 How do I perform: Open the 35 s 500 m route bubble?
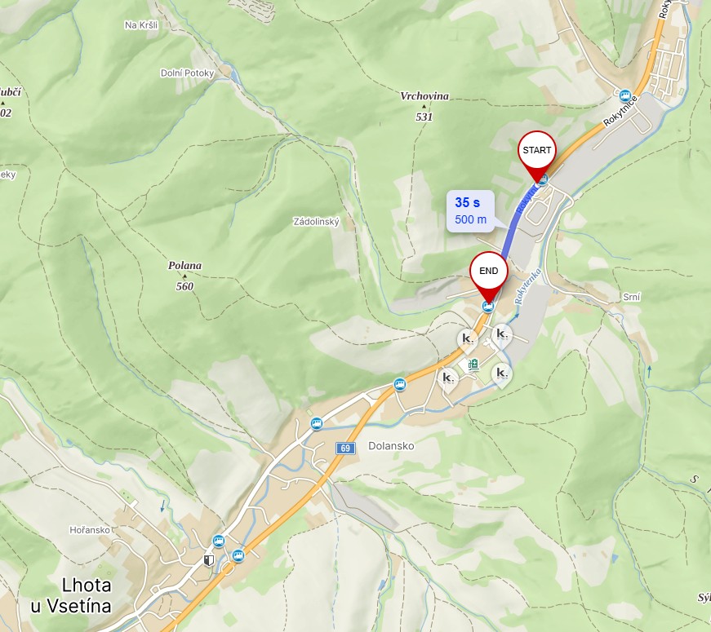pos(470,211)
